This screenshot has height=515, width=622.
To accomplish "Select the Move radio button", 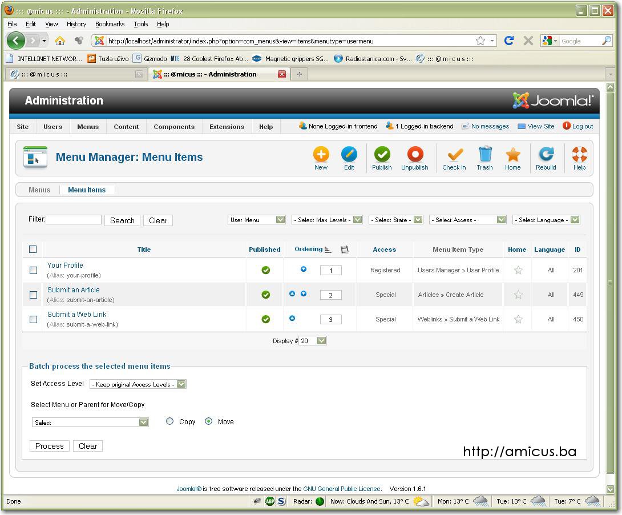I will click(x=209, y=421).
